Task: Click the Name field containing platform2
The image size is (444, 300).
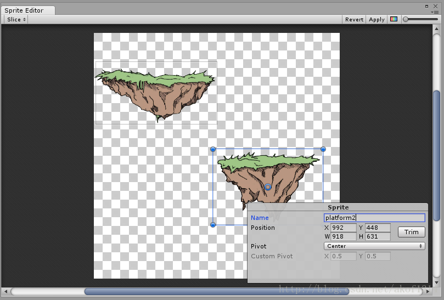Action: (374, 218)
